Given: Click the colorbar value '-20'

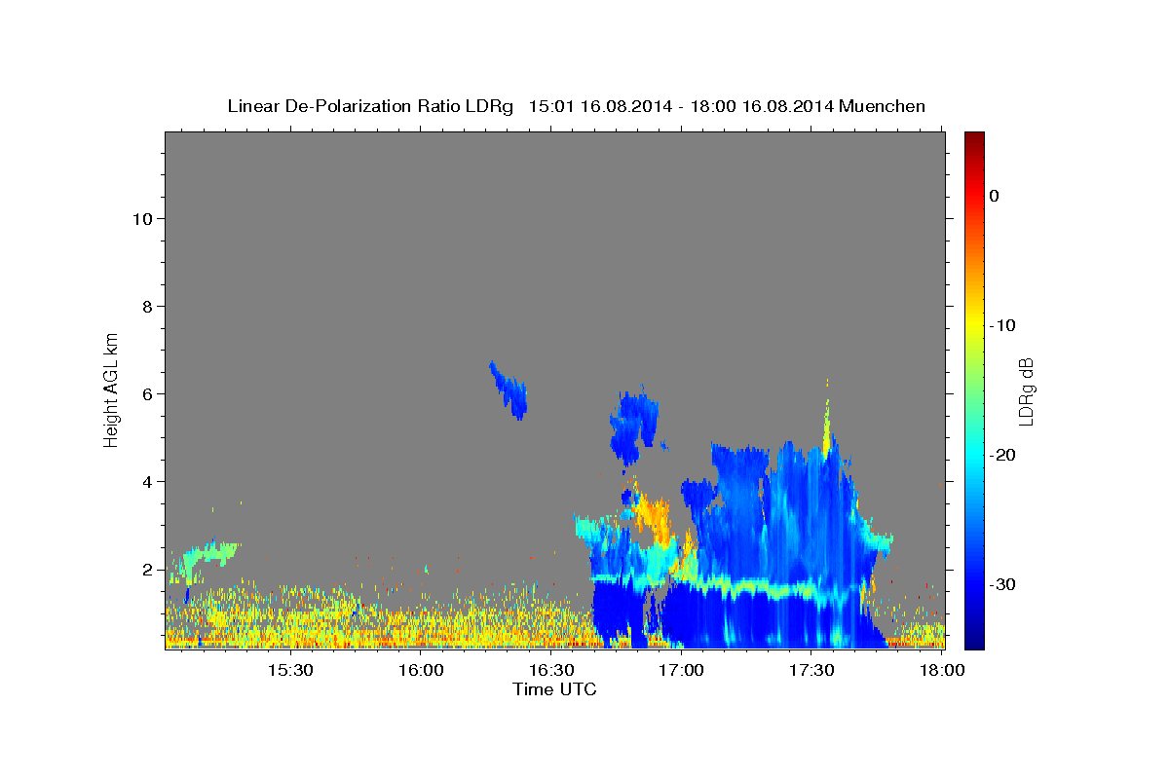Looking at the screenshot, I should (x=1003, y=455).
